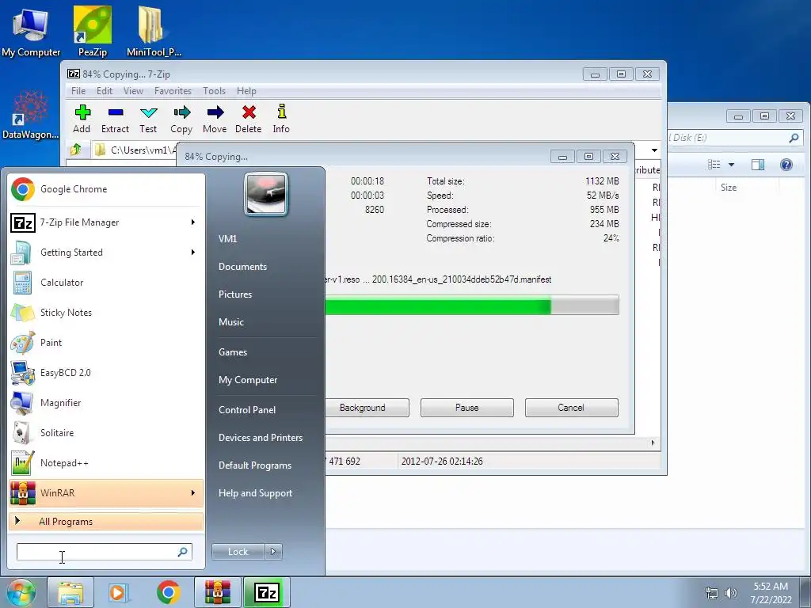Open Help and Support
811x608 pixels.
pos(255,493)
